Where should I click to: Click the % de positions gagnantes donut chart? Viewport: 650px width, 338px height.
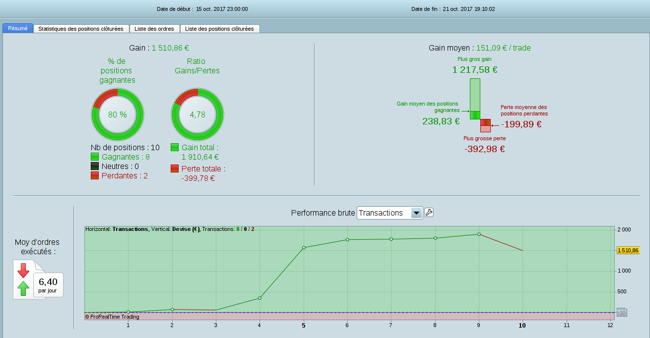click(x=118, y=115)
